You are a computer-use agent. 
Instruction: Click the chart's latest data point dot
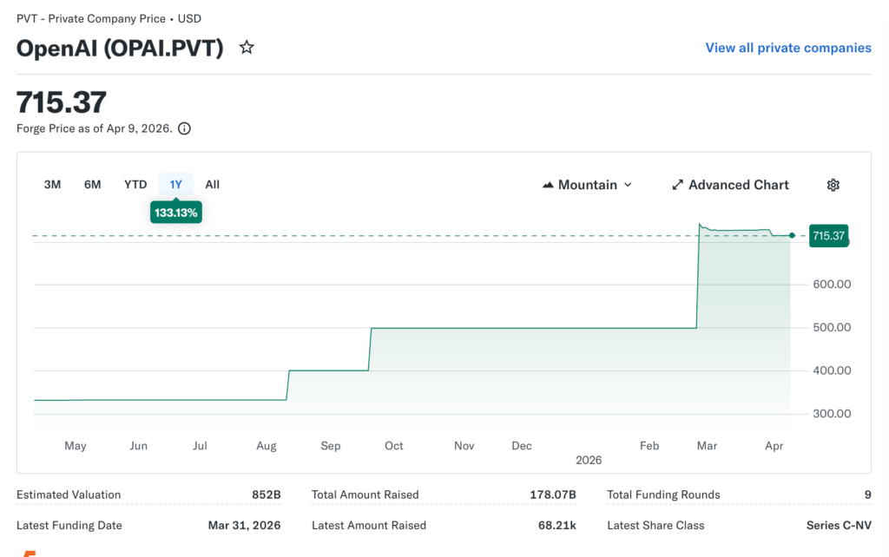coord(792,235)
